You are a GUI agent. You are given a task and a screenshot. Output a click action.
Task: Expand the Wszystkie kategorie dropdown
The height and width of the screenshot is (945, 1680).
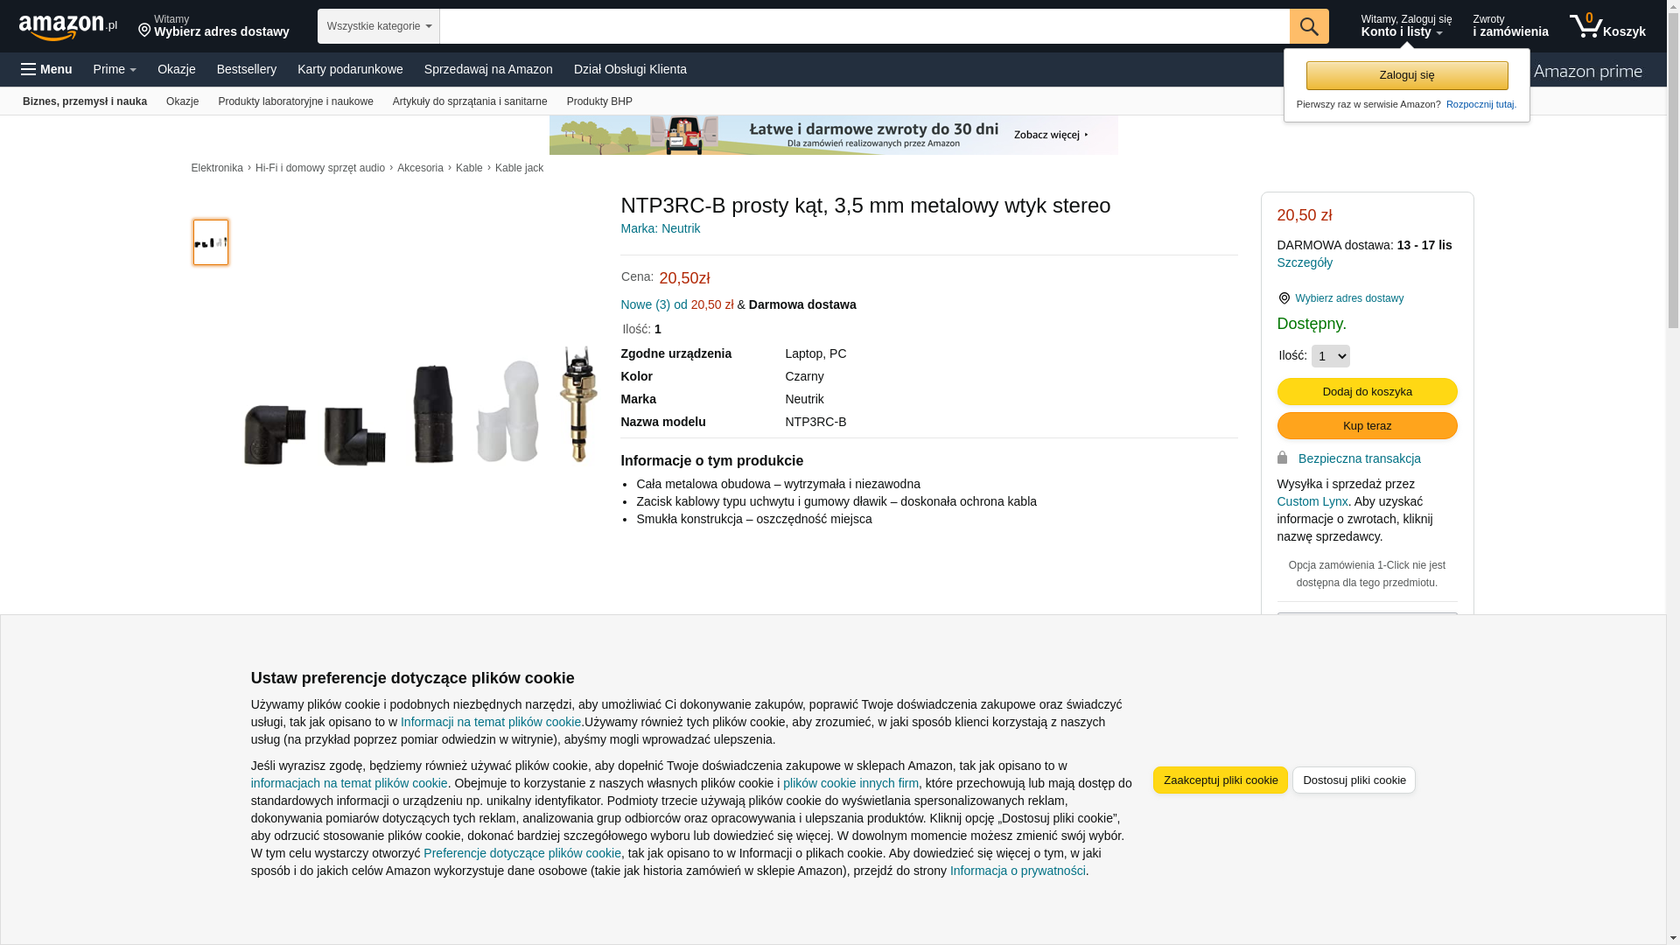378,26
